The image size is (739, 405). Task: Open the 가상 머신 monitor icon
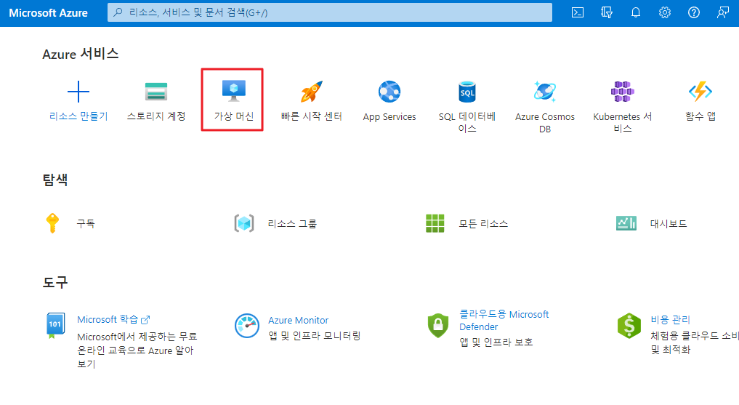point(234,91)
